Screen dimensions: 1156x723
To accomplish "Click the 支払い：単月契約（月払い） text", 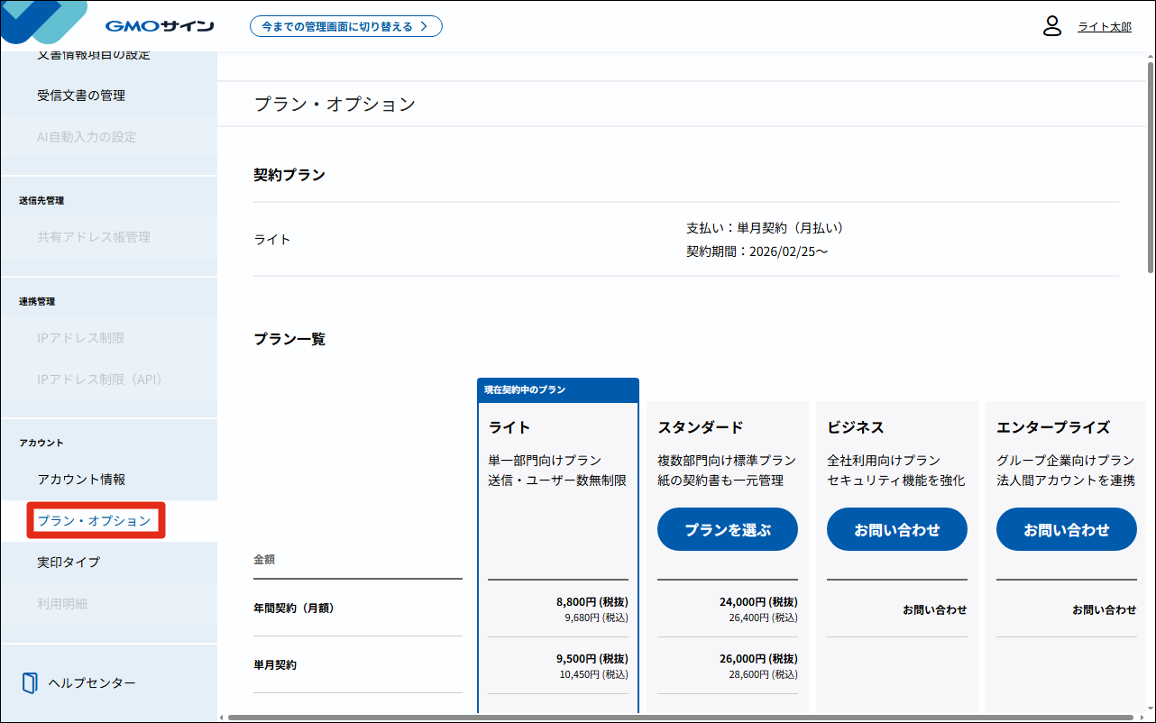I will point(765,228).
